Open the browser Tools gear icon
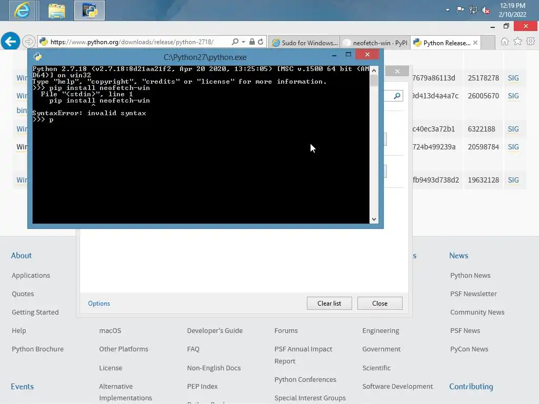This screenshot has height=404, width=539. pyautogui.click(x=531, y=41)
